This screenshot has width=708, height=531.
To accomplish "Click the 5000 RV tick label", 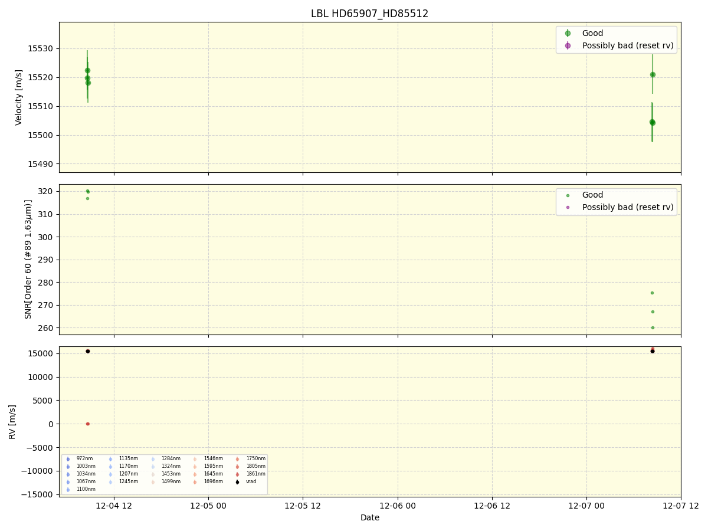I will pyautogui.click(x=42, y=401).
